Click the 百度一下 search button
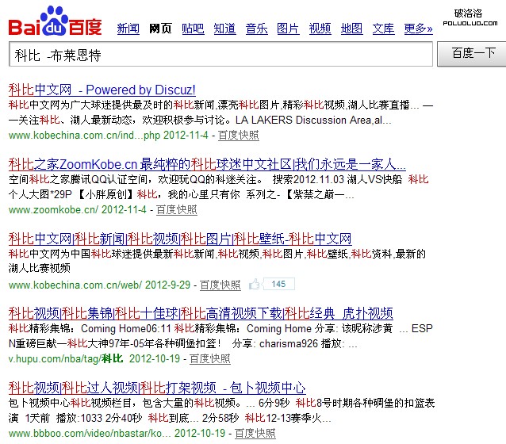The width and height of the screenshot is (506, 444). point(472,54)
